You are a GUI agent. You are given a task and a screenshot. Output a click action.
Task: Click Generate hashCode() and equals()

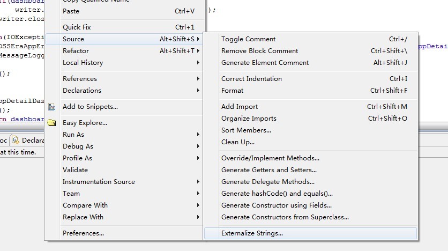(277, 194)
